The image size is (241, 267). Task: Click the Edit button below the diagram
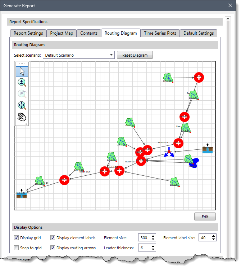tap(205, 216)
